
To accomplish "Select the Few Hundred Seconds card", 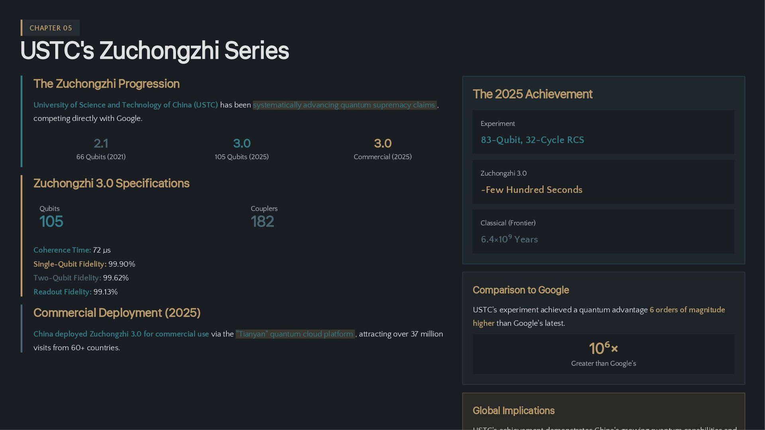I will pos(603,182).
